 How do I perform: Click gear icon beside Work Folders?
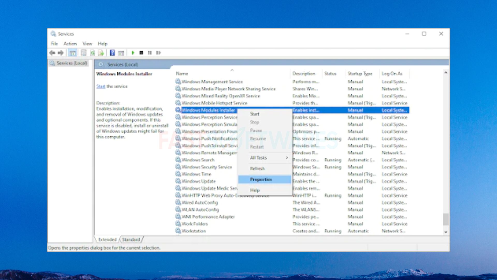point(178,224)
